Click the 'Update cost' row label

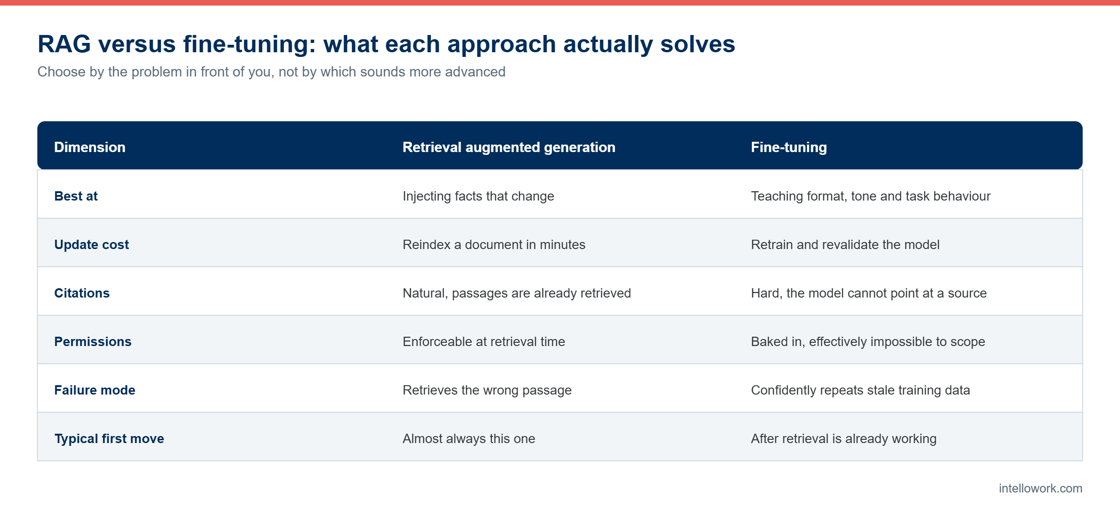click(91, 245)
